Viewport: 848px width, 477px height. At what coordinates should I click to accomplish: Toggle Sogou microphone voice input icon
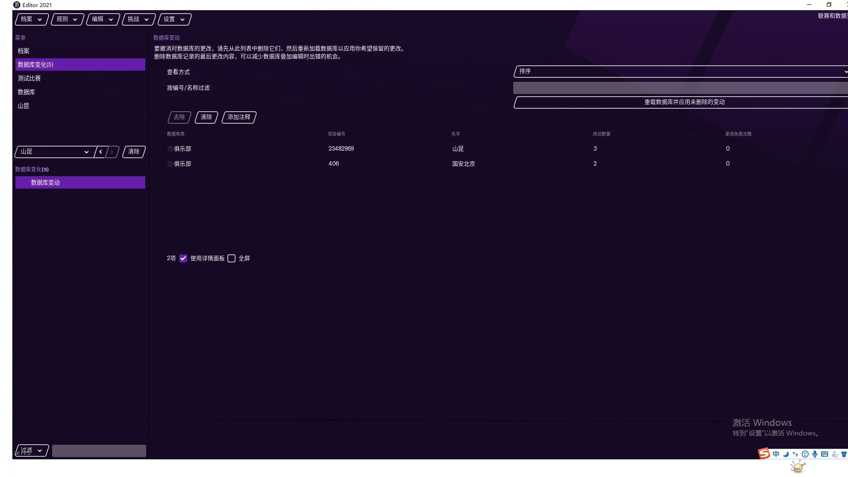(814, 454)
